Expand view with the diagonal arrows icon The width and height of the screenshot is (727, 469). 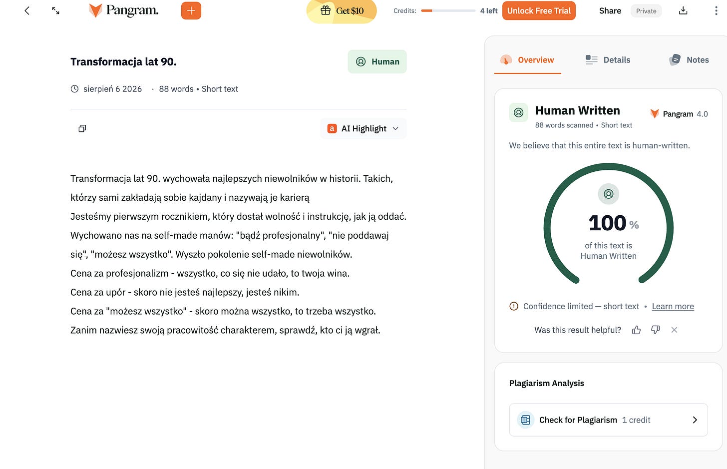pyautogui.click(x=56, y=10)
